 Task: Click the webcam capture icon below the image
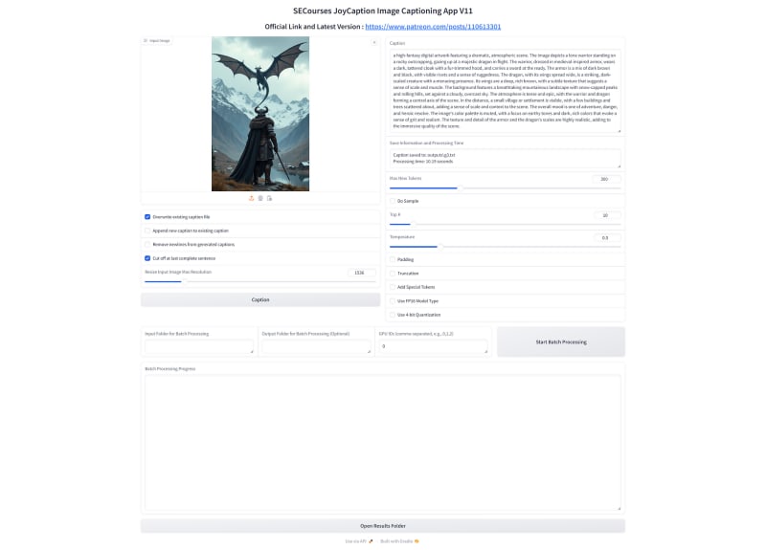[260, 198]
